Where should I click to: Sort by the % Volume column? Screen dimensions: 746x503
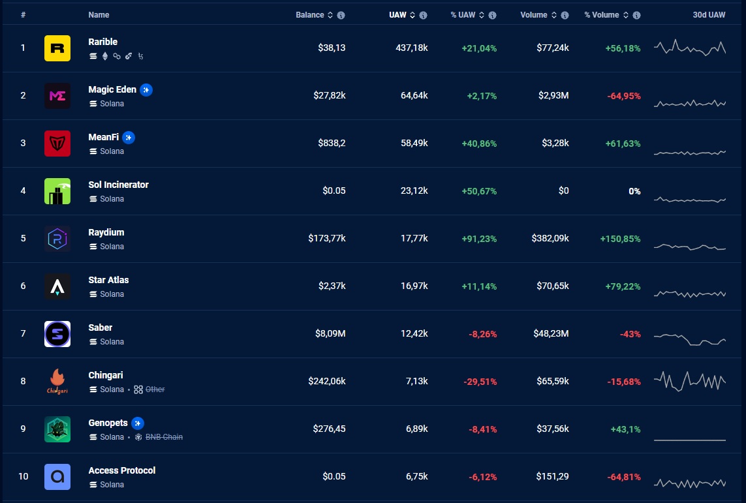(x=601, y=15)
